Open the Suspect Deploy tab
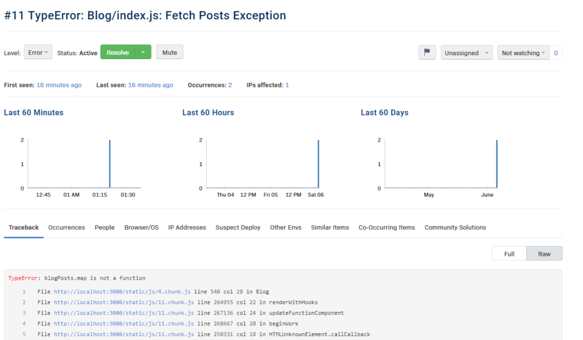 tap(237, 227)
